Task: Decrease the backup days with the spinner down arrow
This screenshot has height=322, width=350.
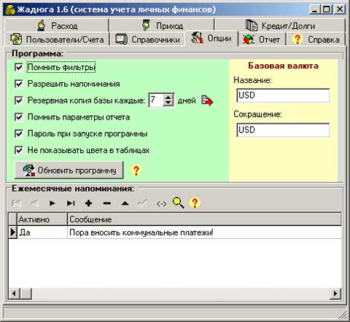Action: tap(168, 103)
